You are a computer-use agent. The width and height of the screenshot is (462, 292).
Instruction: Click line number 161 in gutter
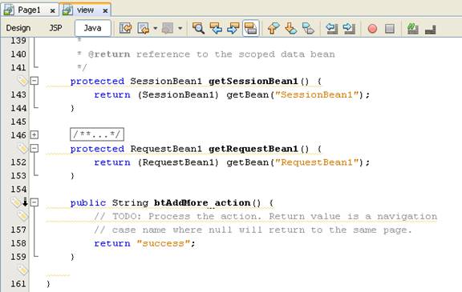click(x=18, y=284)
